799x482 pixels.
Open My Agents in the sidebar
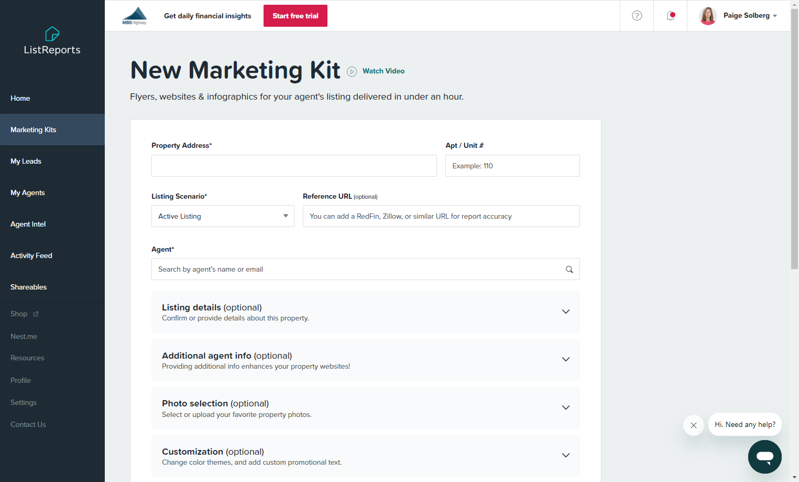click(52, 192)
